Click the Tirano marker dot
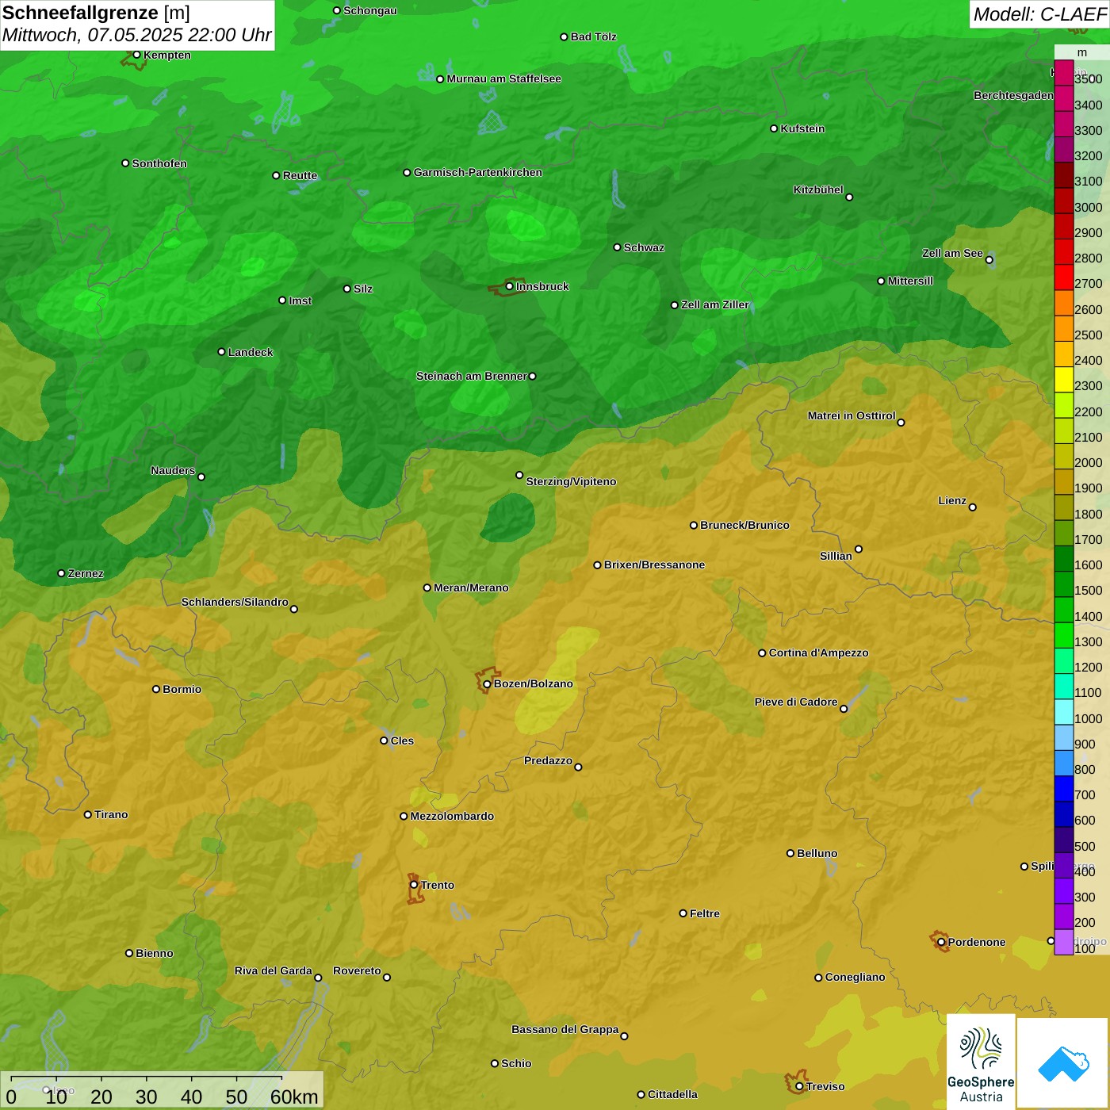The height and width of the screenshot is (1110, 1110). click(88, 814)
